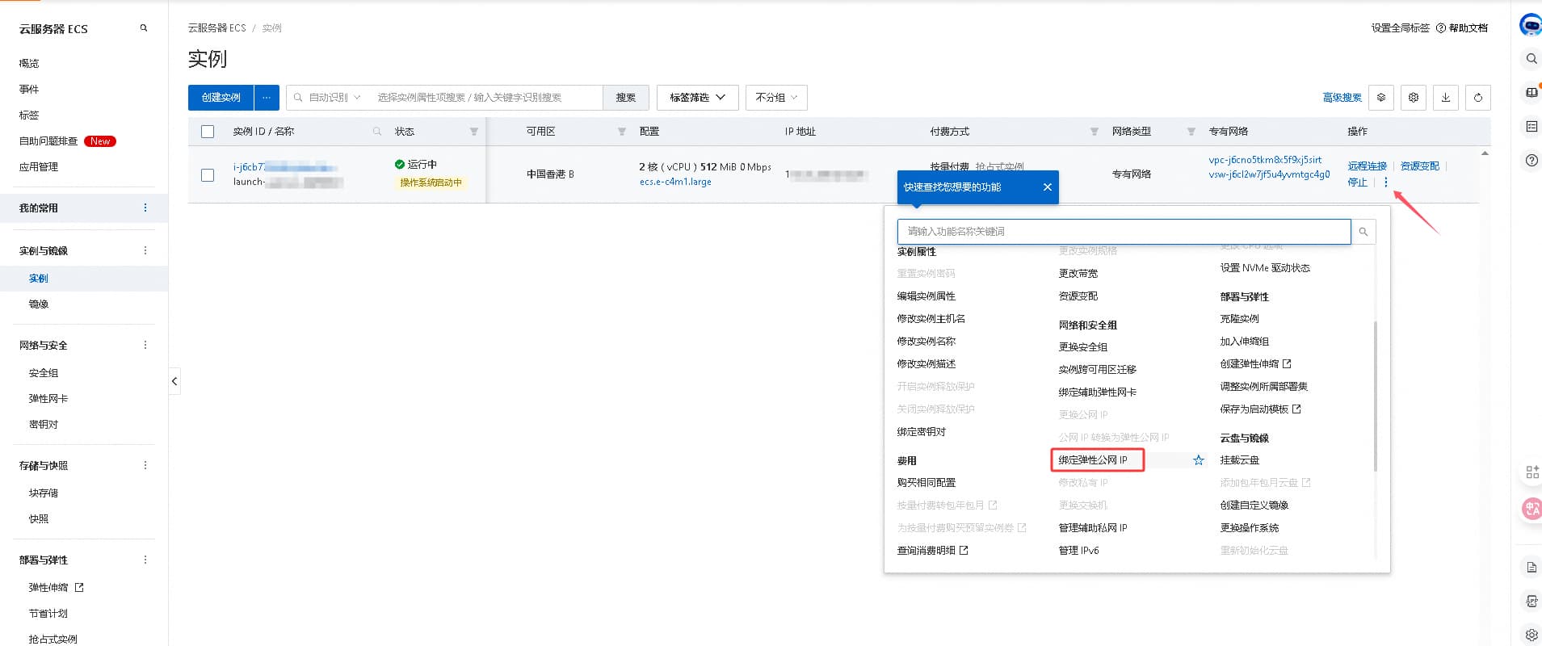The image size is (1542, 646).
Task: Click the pink translate icon
Action: pyautogui.click(x=1531, y=508)
